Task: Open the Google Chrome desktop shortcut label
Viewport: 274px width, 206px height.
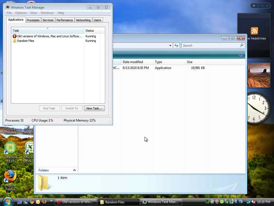Action: [10, 131]
